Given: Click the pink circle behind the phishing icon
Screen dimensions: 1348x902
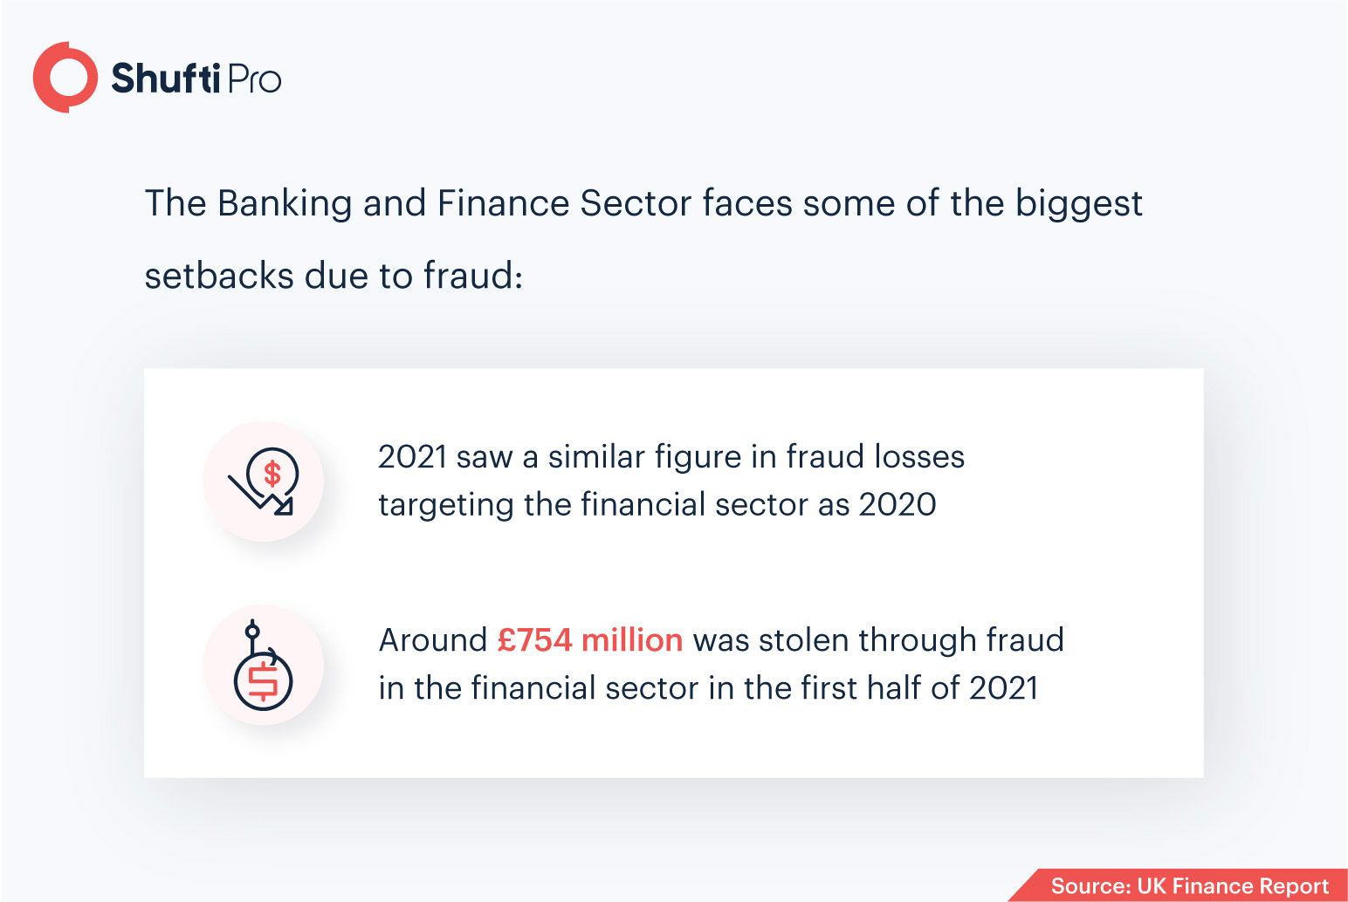Looking at the screenshot, I should pos(263,665).
